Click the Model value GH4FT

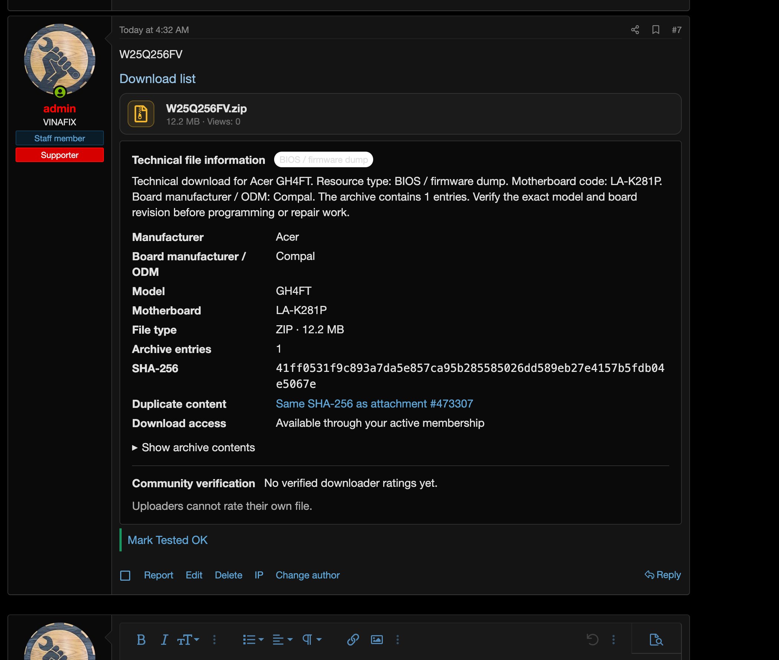coord(293,291)
